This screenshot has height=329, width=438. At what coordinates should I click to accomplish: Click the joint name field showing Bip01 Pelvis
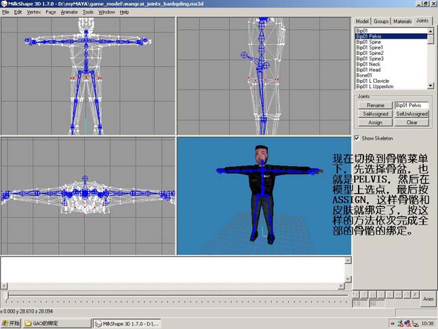pos(412,105)
